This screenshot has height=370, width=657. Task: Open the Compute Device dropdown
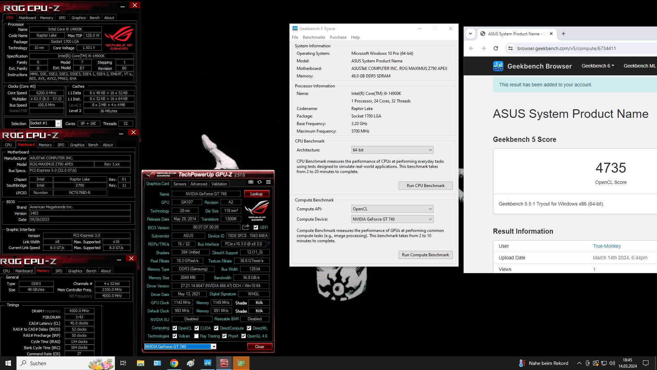click(x=392, y=219)
